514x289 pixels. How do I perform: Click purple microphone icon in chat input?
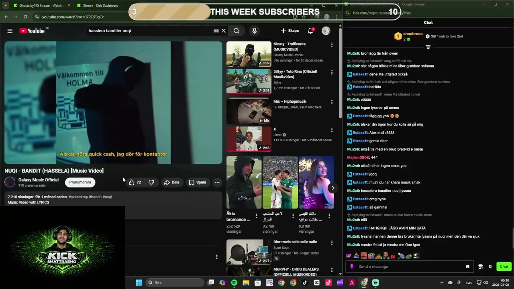click(x=352, y=267)
